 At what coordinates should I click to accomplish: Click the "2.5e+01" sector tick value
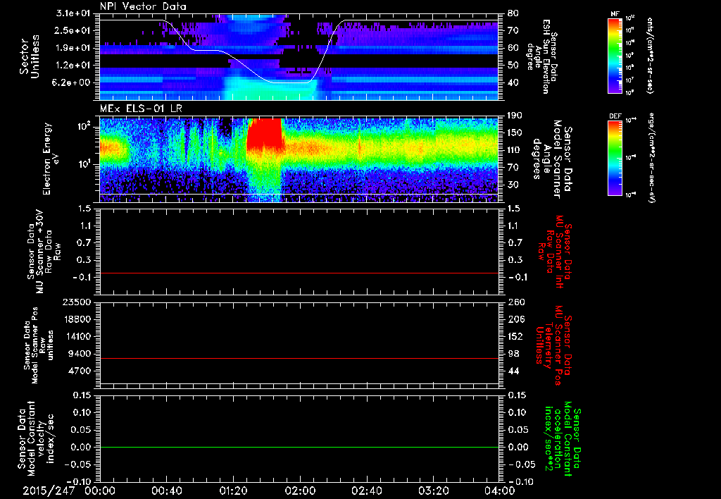pos(73,30)
